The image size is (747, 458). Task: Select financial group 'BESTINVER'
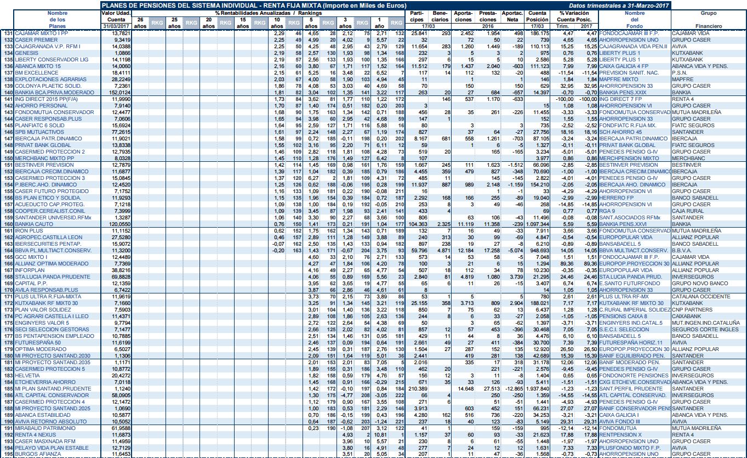(x=687, y=165)
